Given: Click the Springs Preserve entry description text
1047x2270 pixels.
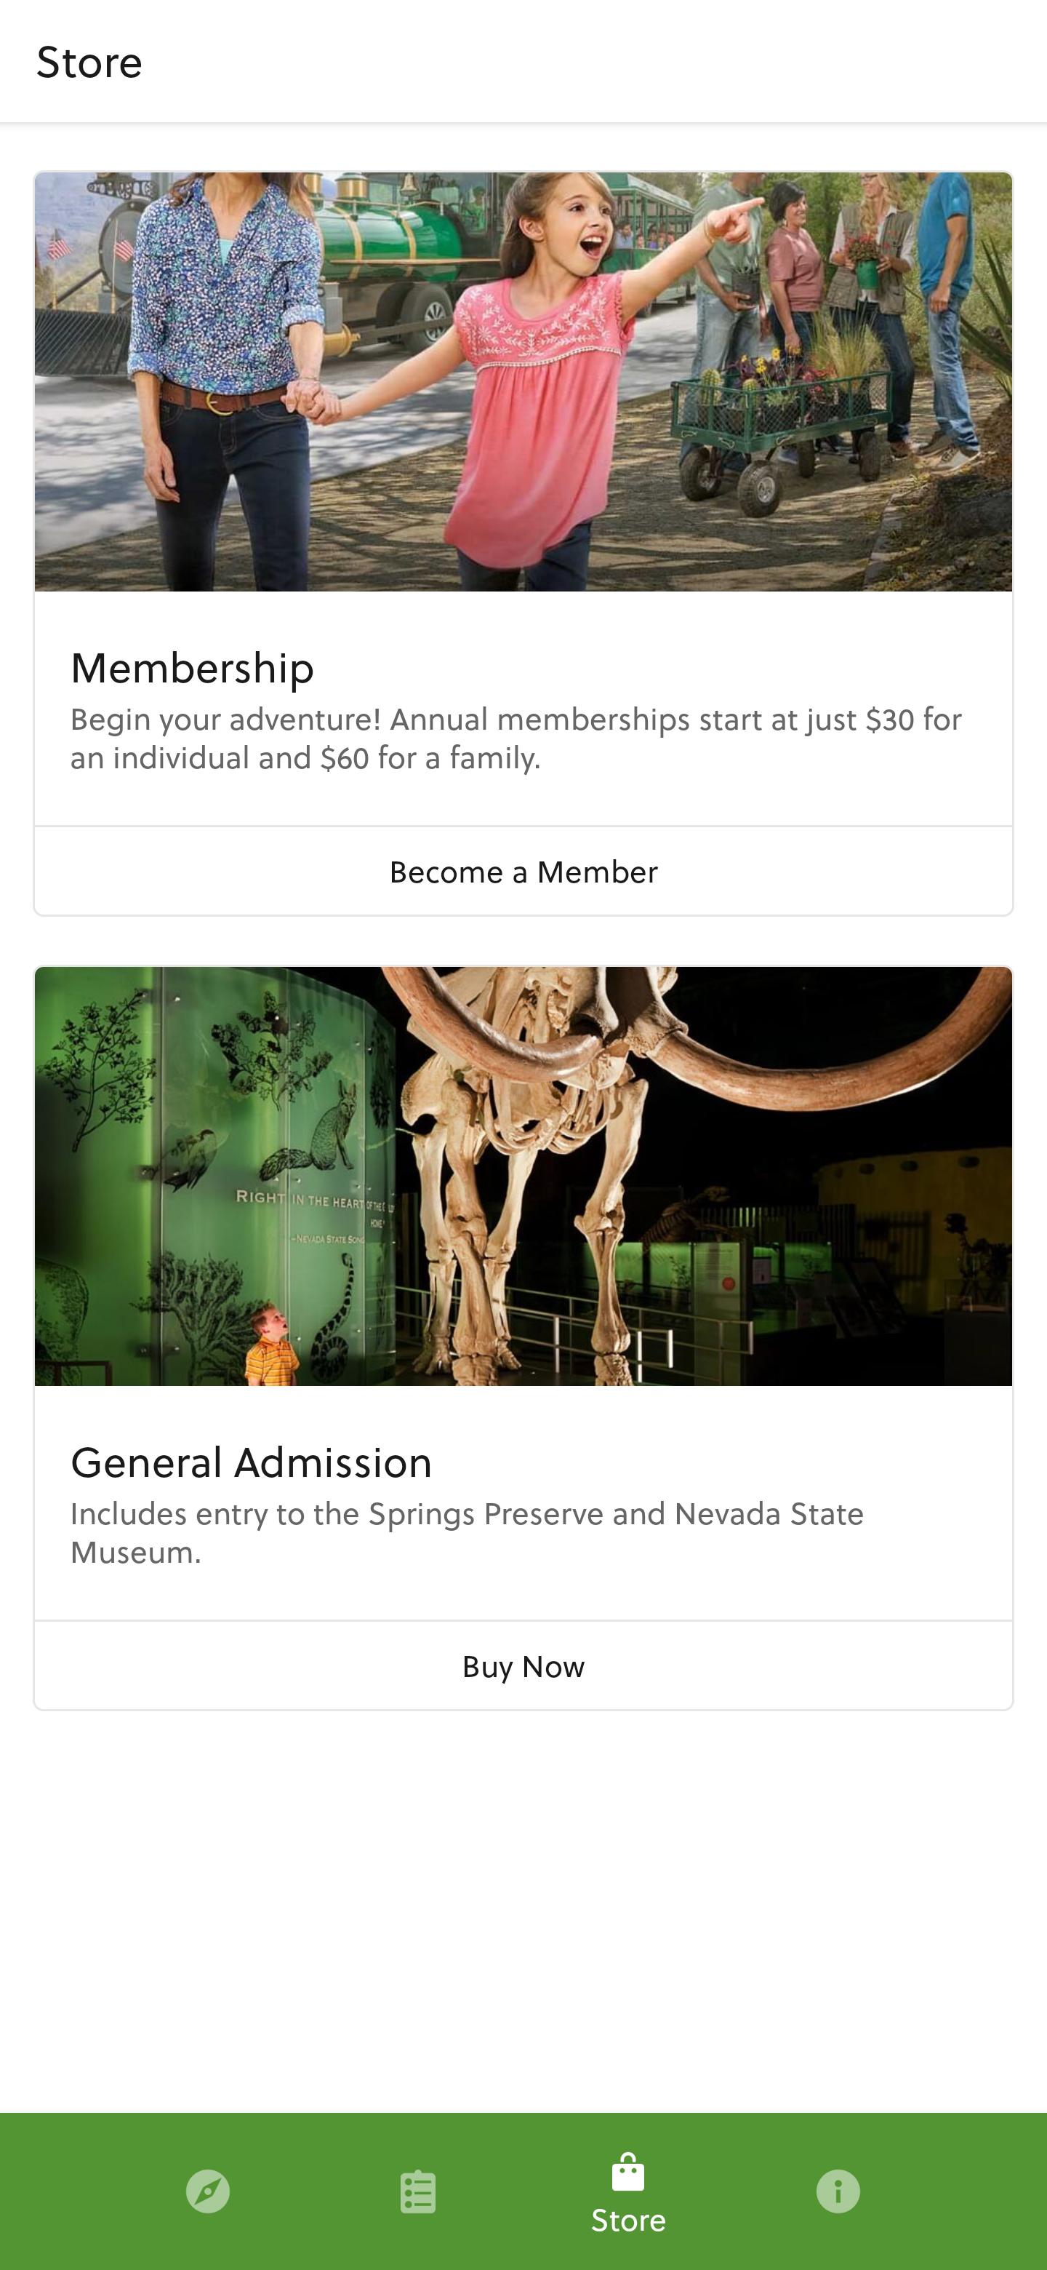Looking at the screenshot, I should point(467,1533).
